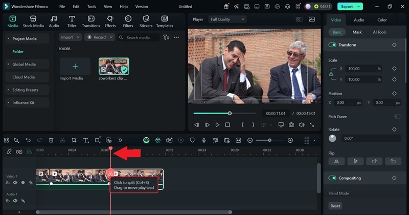The height and width of the screenshot is (215, 409).
Task: Open the Templates library
Action: pos(165,21)
